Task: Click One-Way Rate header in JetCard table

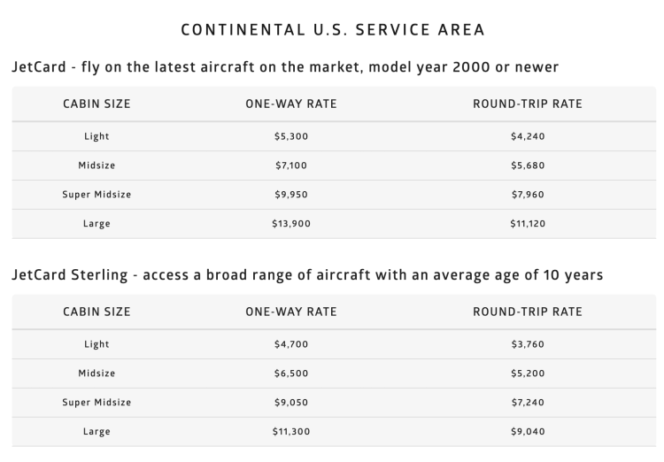Action: (x=290, y=104)
